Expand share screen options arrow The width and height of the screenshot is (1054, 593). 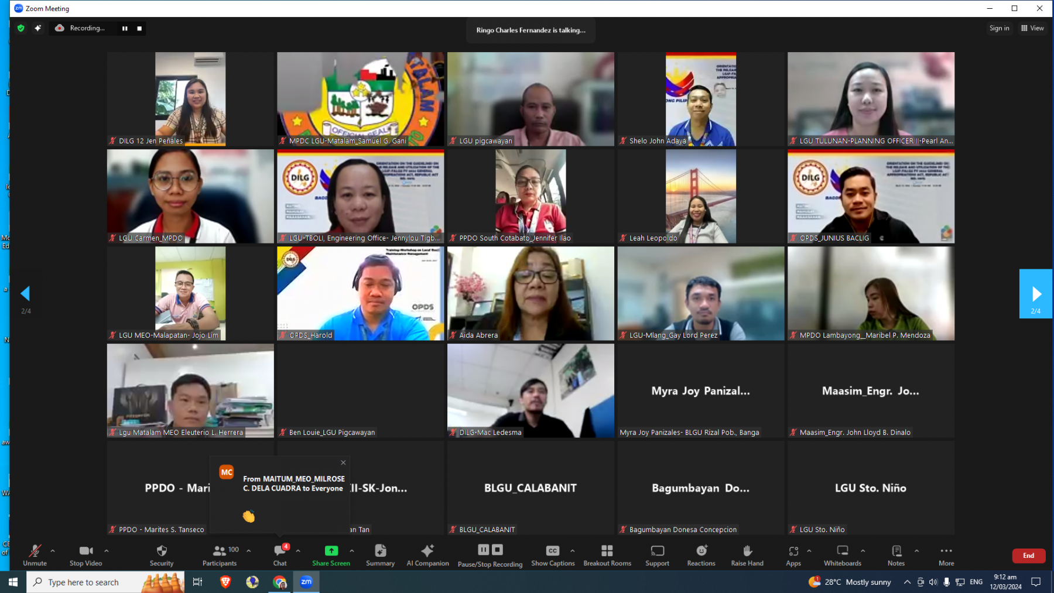[352, 551]
